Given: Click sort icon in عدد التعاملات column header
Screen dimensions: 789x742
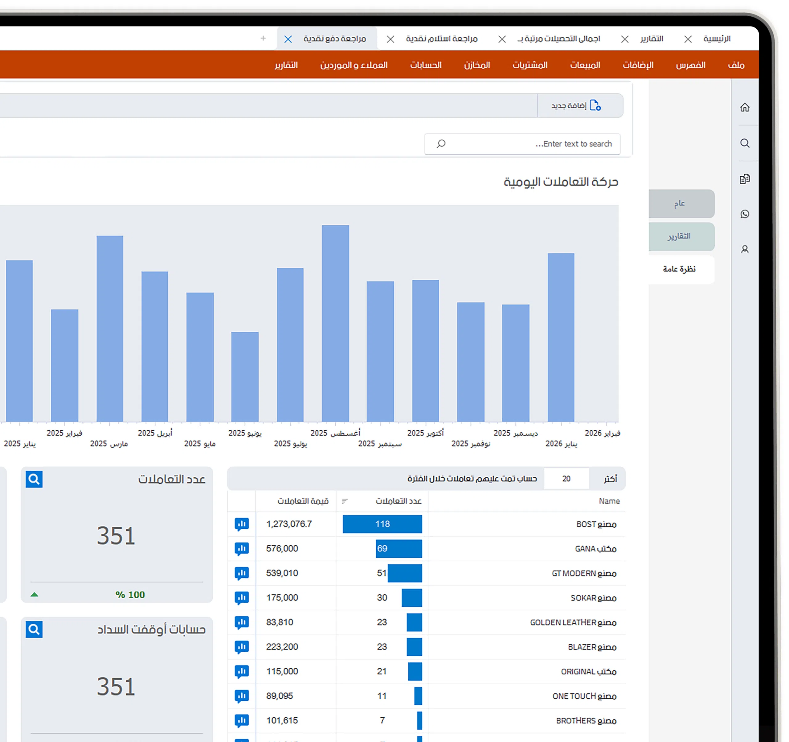Looking at the screenshot, I should tap(345, 501).
